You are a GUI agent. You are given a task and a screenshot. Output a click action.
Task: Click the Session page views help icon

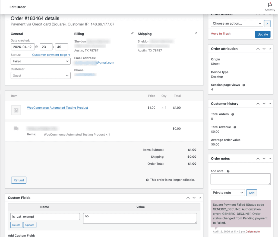[x=243, y=85]
